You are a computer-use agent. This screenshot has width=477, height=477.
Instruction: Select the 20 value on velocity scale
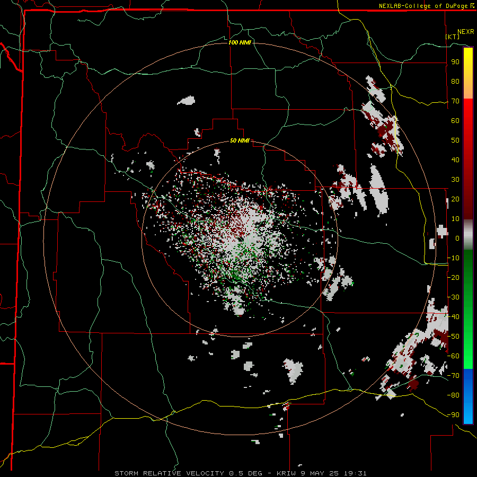(x=455, y=199)
